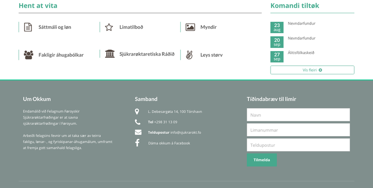
Task: Open the 23 aug Nevndarfundur event
Action: click(302, 23)
